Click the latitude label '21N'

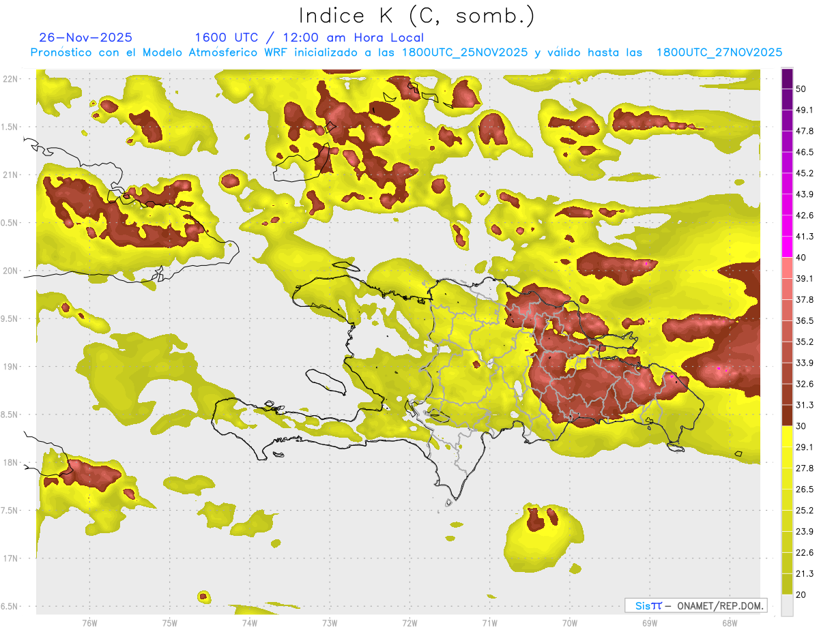[10, 175]
